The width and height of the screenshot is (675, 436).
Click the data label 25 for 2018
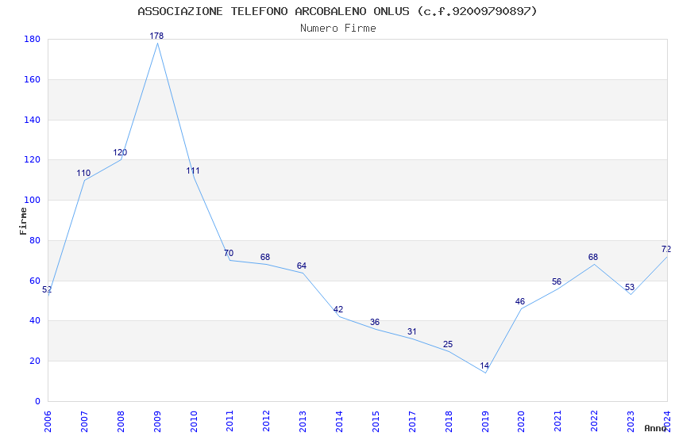click(448, 345)
